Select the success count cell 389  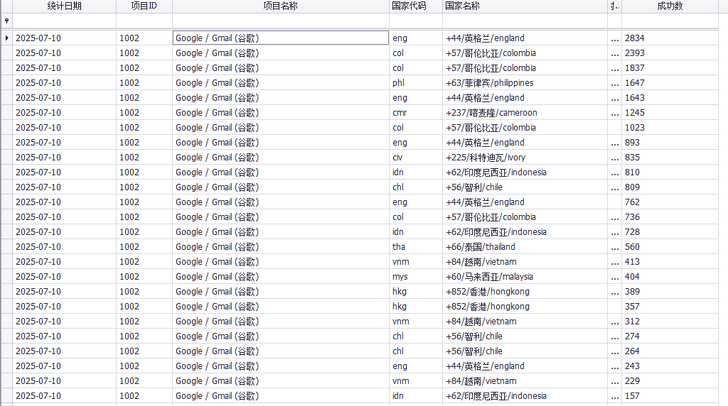coord(670,292)
